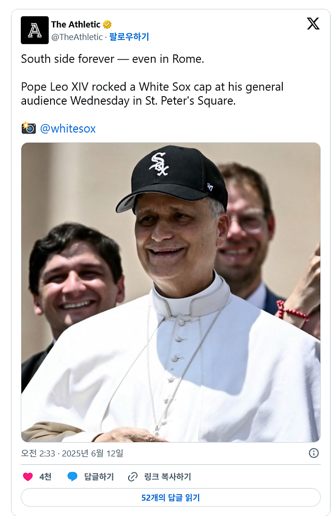This screenshot has height=516, width=331.
Task: Click the 답글하기 reply label
Action: coord(99,477)
